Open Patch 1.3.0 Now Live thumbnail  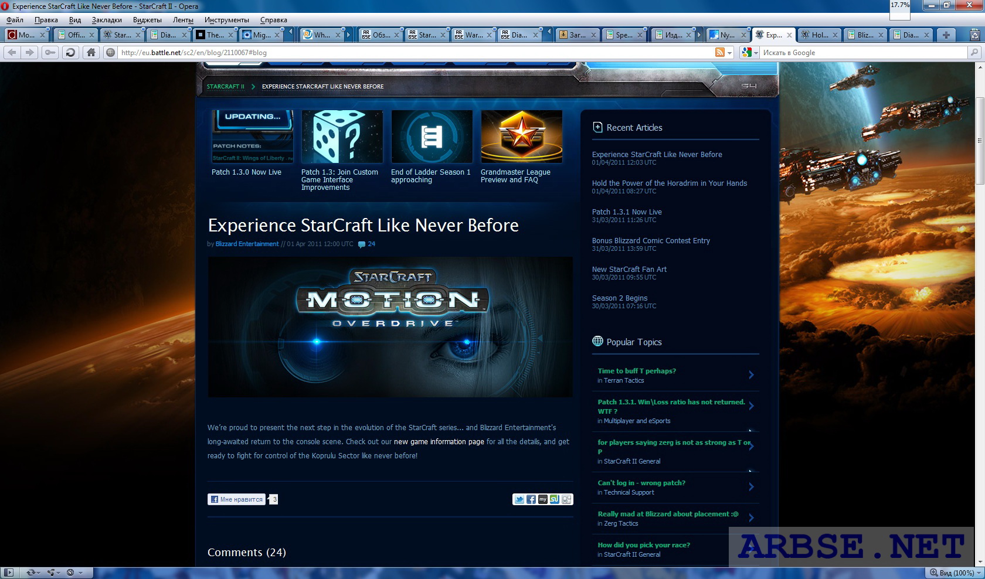click(252, 137)
